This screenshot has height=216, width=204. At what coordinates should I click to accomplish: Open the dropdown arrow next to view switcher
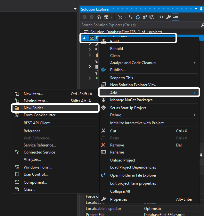(x=111, y=17)
